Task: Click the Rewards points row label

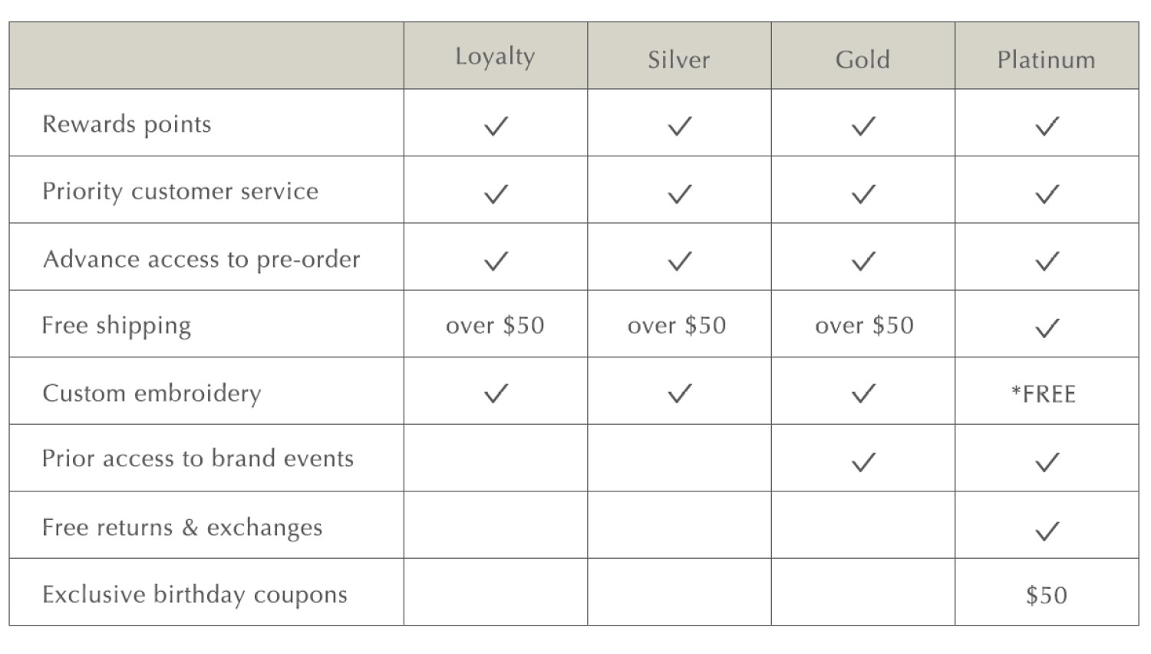Action: [127, 124]
